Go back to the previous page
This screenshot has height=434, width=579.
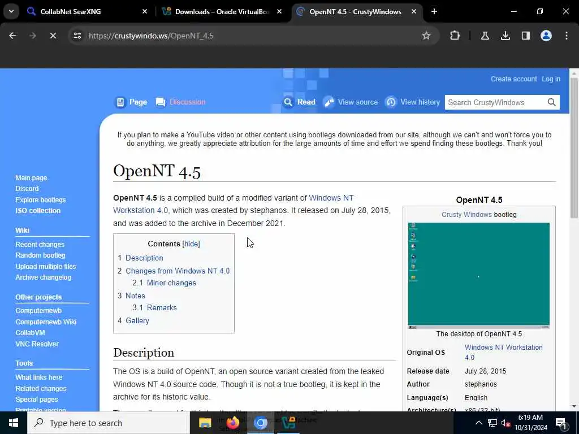tap(12, 36)
